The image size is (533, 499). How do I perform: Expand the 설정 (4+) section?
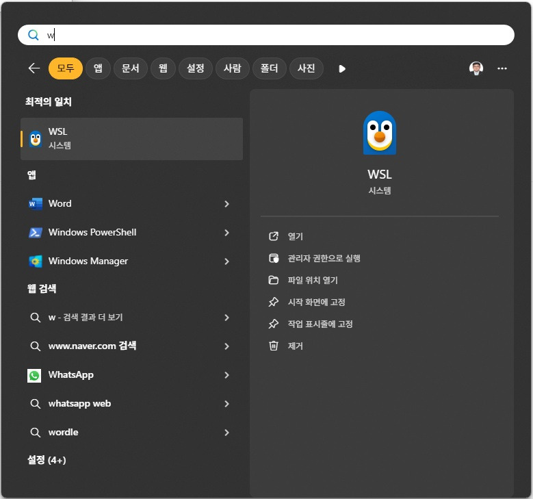click(x=47, y=460)
